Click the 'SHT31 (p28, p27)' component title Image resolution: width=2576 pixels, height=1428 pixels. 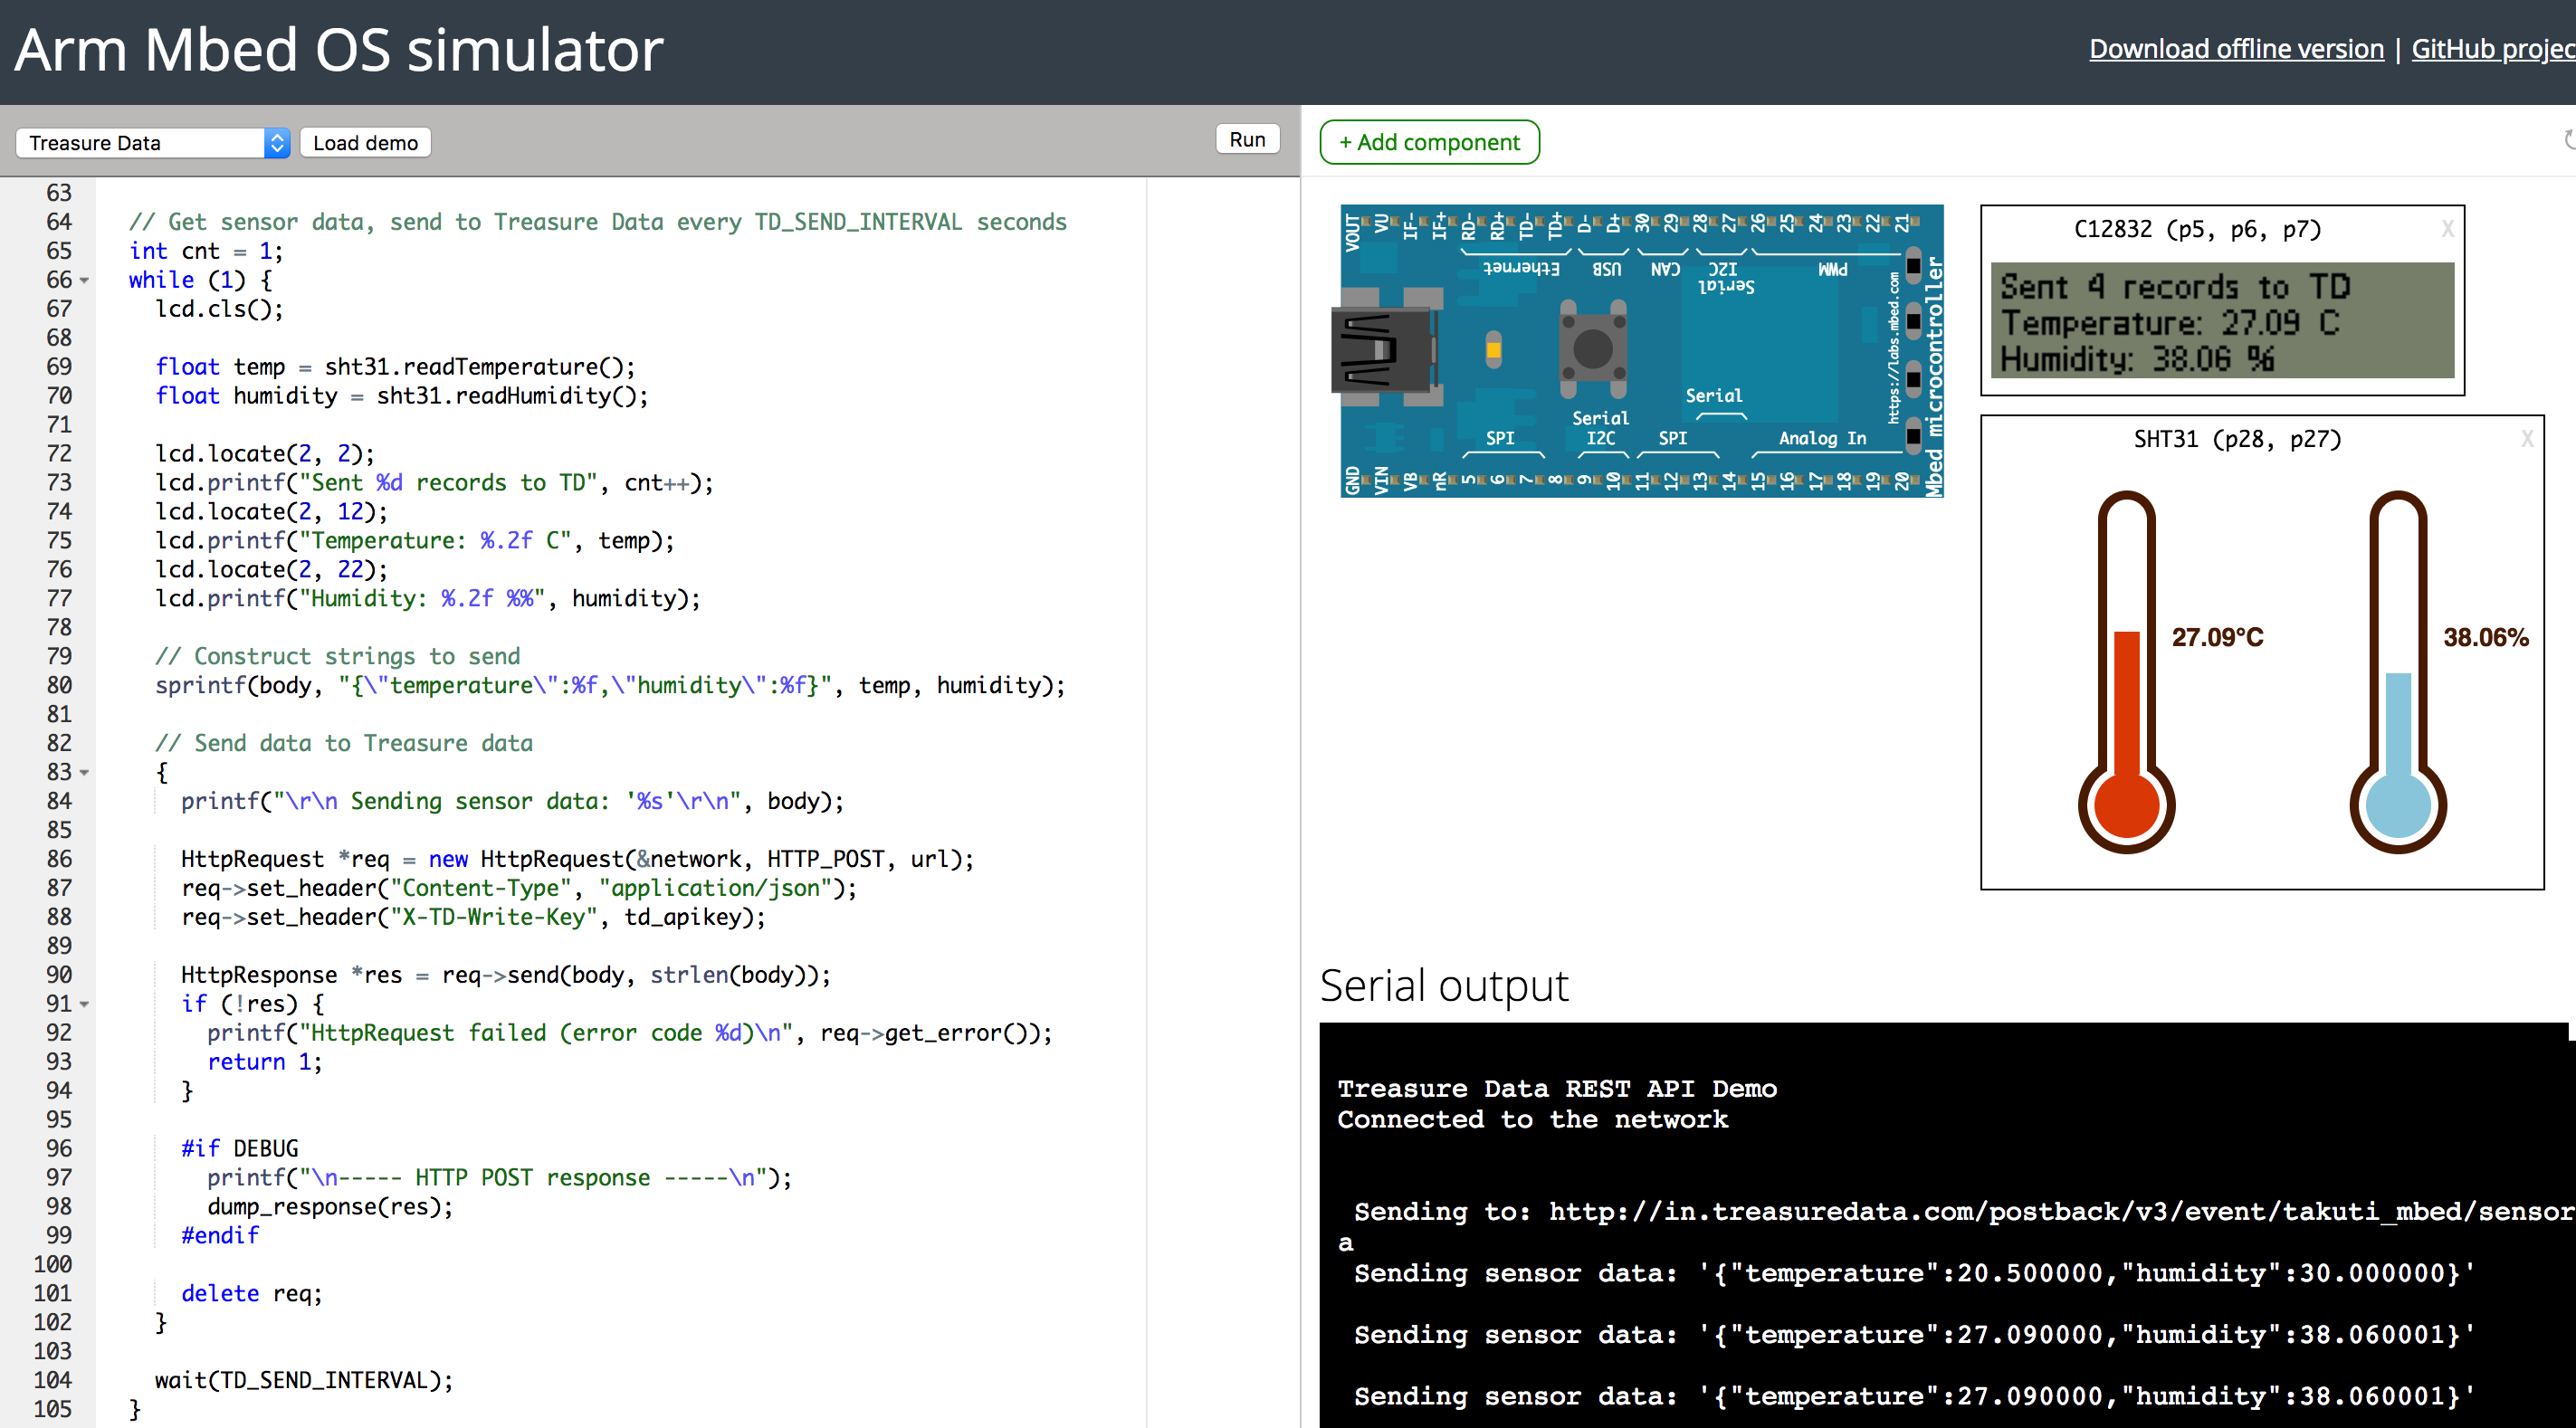tap(2238, 439)
